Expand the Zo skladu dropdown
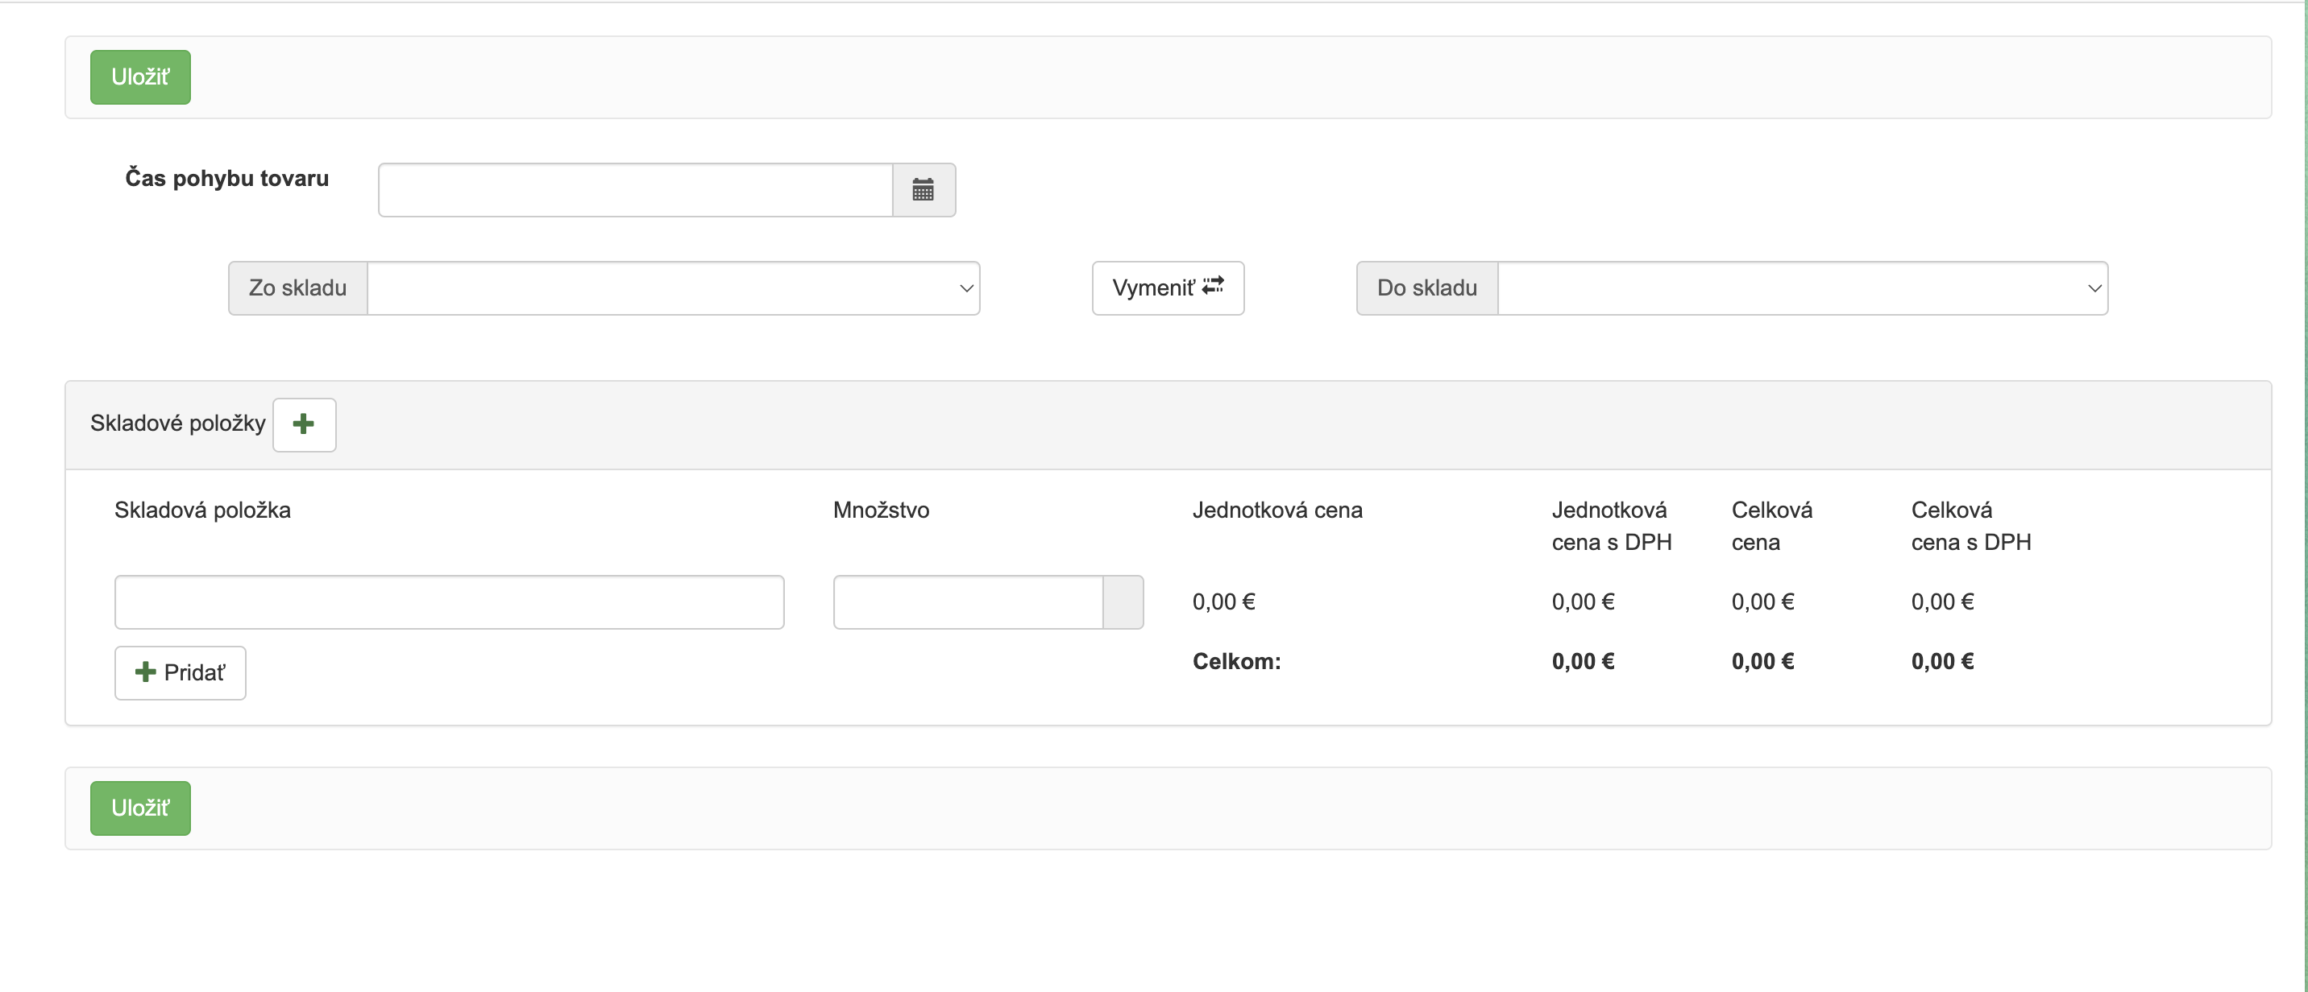 (673, 287)
